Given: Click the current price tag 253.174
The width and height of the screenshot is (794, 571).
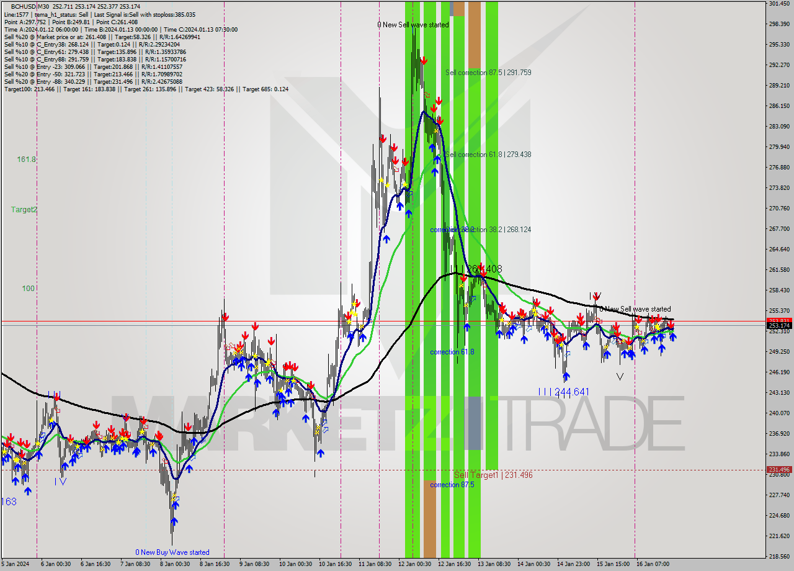Looking at the screenshot, I should click(779, 325).
